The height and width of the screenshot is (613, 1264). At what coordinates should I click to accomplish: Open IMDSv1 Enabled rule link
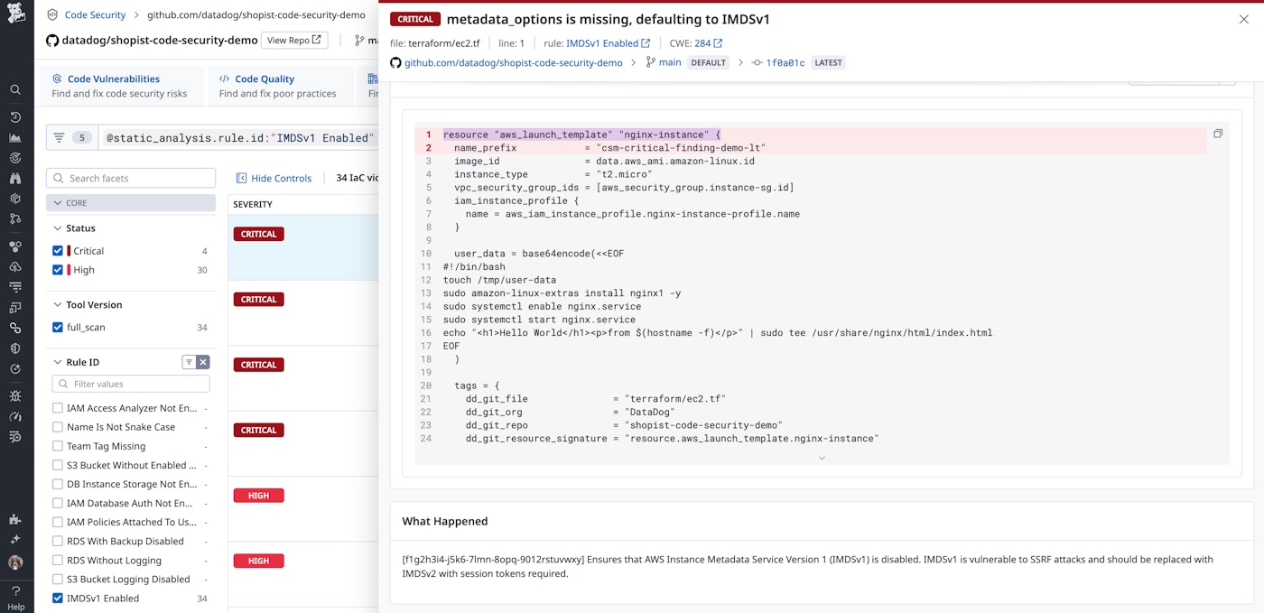tap(608, 43)
